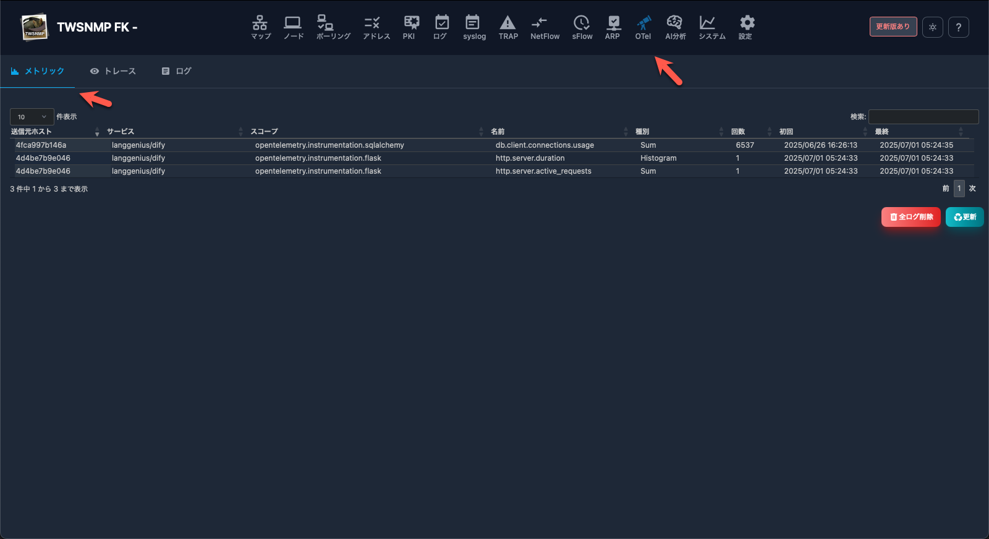Image resolution: width=989 pixels, height=539 pixels.
Task: Click the 検索 search input field
Action: pos(923,117)
